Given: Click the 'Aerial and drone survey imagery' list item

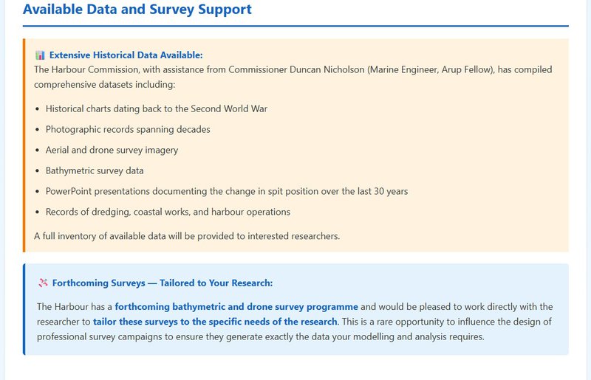Looking at the screenshot, I should (112, 151).
